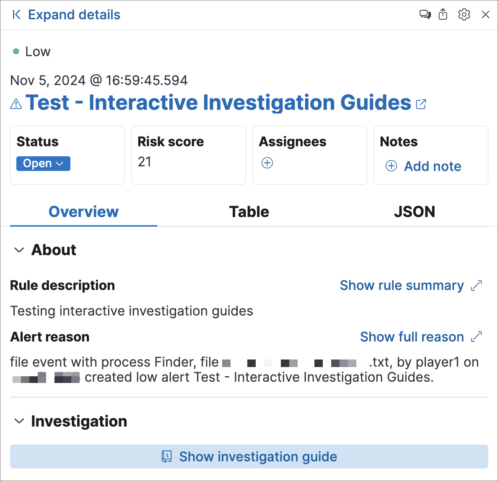Open Expand details
This screenshot has width=498, height=481.
pos(74,14)
